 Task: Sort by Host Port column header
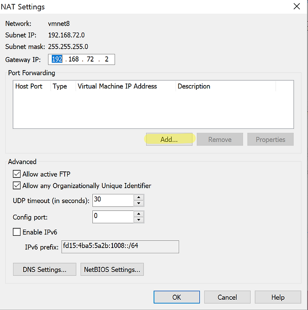(32, 86)
